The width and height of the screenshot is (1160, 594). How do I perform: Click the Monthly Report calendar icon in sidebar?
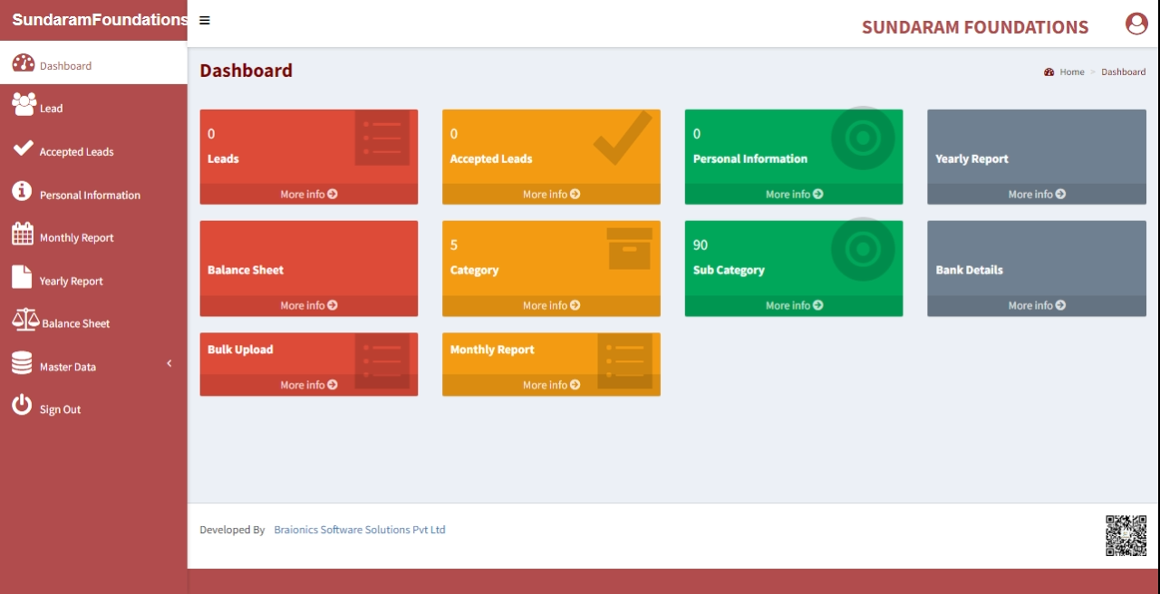click(x=23, y=234)
